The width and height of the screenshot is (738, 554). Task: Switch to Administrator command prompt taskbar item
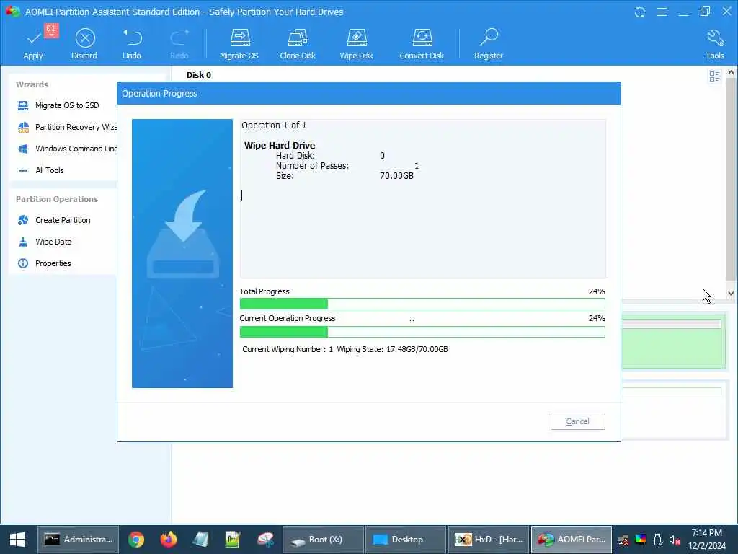[78, 540]
